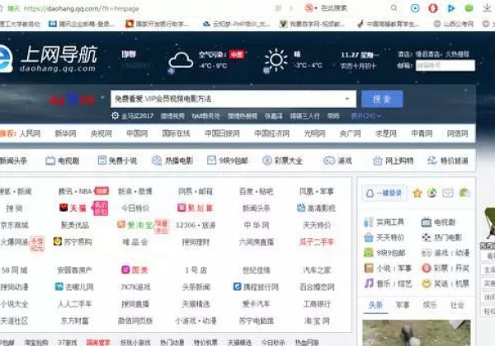Click the cloud weather icon in header
Image resolution: width=495 pixels, height=346 pixels.
click(180, 60)
